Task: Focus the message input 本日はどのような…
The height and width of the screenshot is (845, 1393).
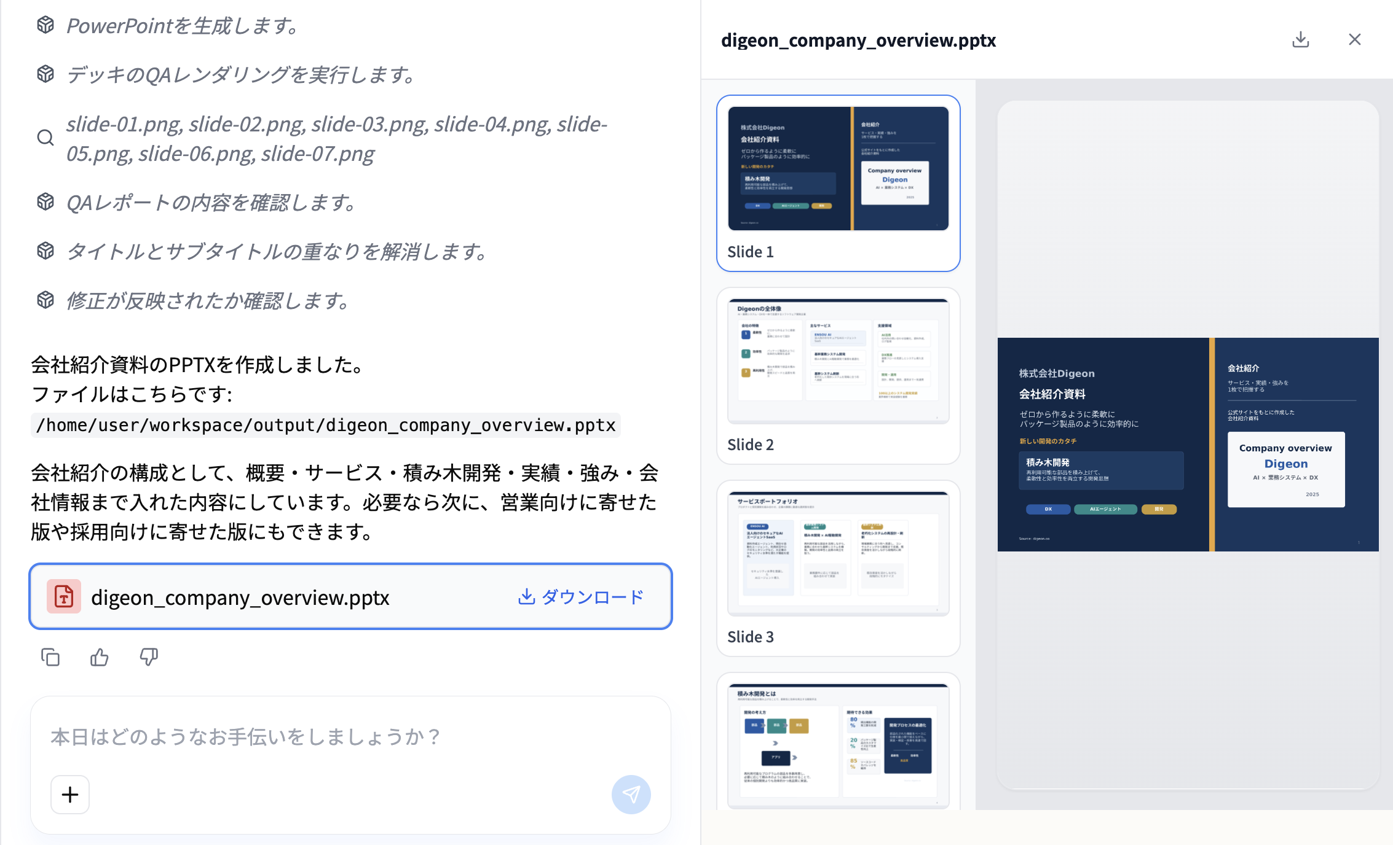Action: coord(350,736)
